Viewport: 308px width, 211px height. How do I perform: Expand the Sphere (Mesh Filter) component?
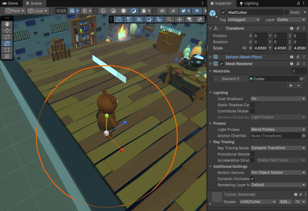tap(211, 57)
